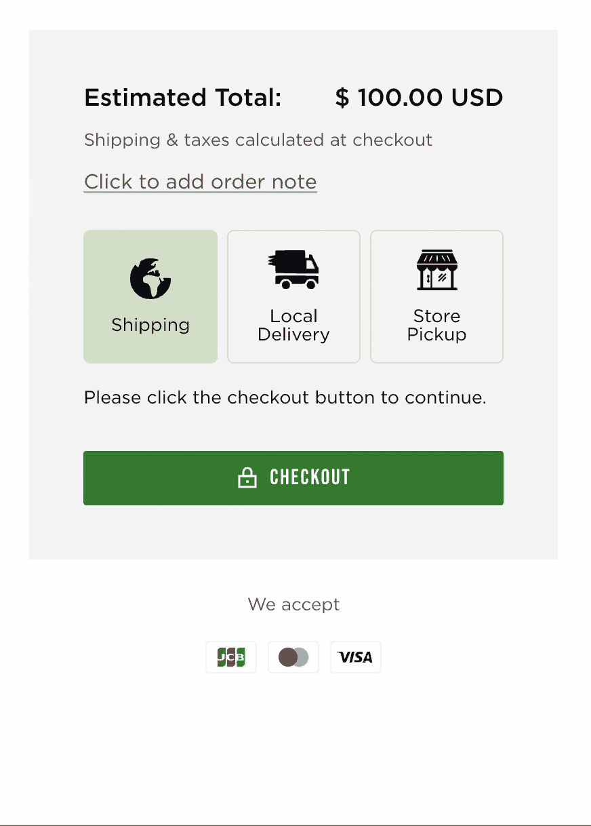
Task: Click the $ 100.00 USD total amount
Action: [x=419, y=98]
